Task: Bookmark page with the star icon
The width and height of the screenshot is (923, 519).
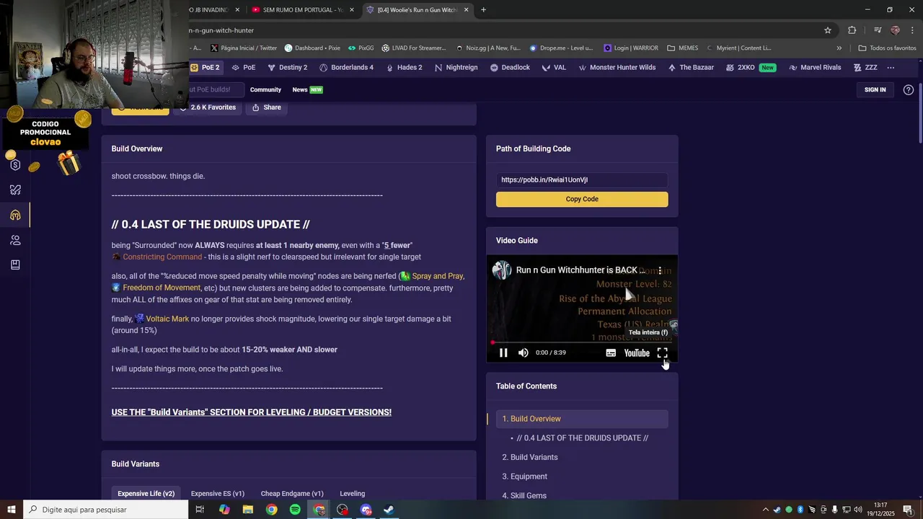Action: [x=828, y=30]
